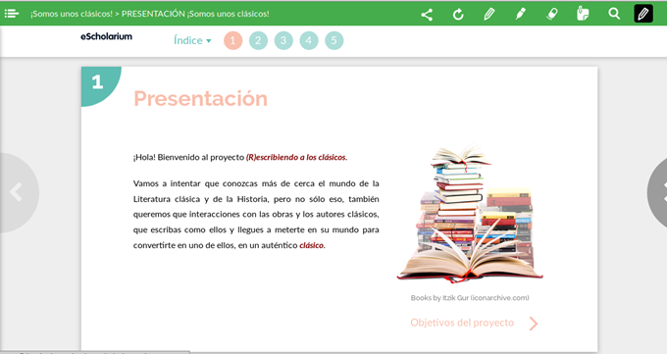Open the sticky notes icon
This screenshot has height=354, width=667.
click(x=583, y=14)
